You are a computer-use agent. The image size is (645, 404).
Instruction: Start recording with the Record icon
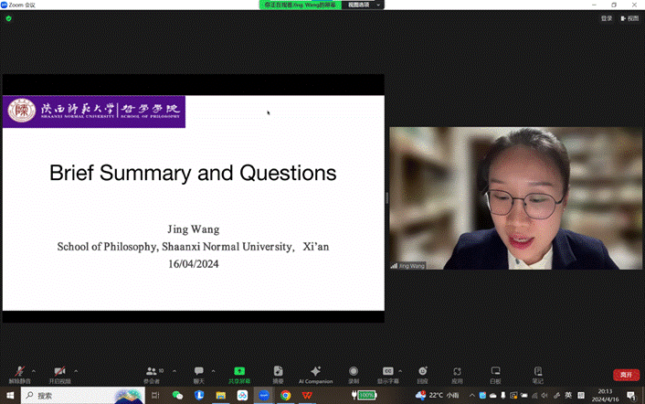[x=354, y=372]
